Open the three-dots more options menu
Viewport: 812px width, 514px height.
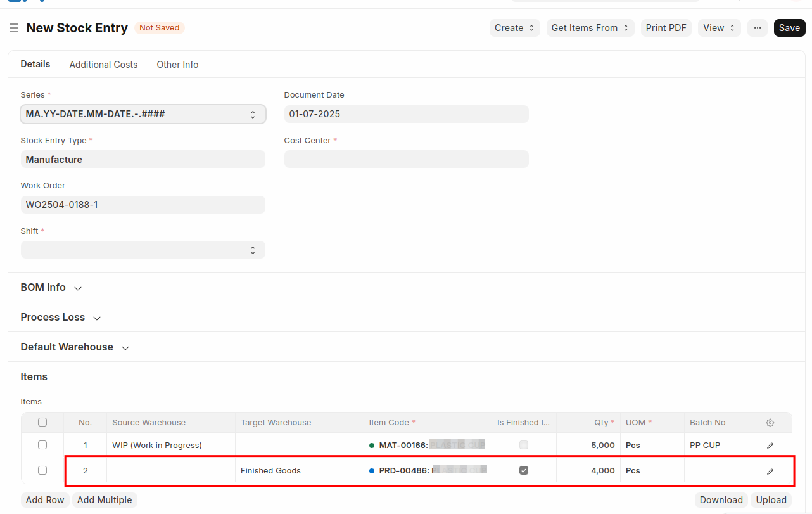(x=758, y=28)
